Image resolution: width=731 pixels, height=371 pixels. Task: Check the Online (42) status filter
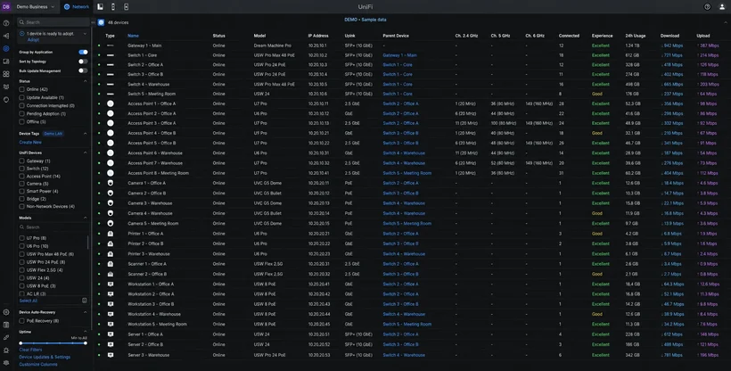coord(22,89)
